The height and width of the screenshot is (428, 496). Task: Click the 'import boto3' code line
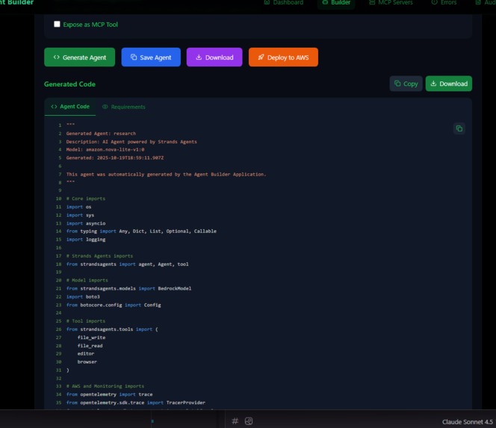pos(83,297)
